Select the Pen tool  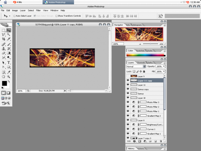(4, 67)
